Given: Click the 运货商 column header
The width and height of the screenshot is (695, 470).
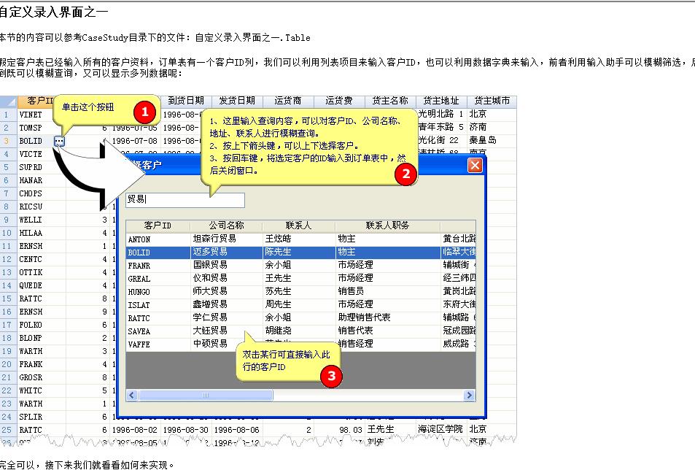Looking at the screenshot, I should (288, 101).
